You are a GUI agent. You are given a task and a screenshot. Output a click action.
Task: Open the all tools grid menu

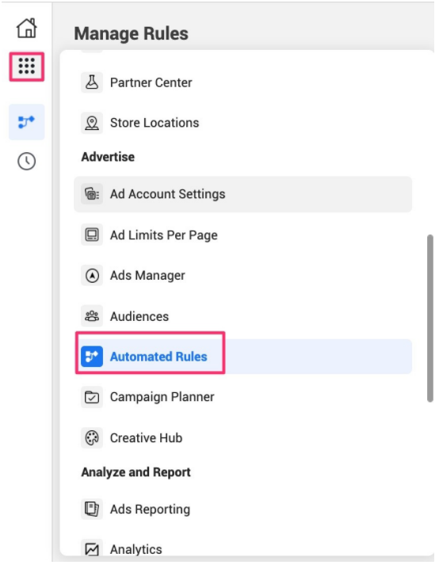point(27,67)
